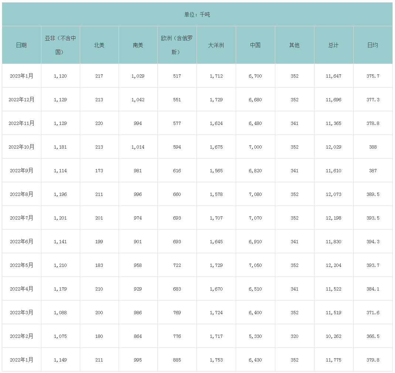This screenshot has width=395, height=373.
Task: Click total 12,198 in 2022年7月 row
Action: 334,218
